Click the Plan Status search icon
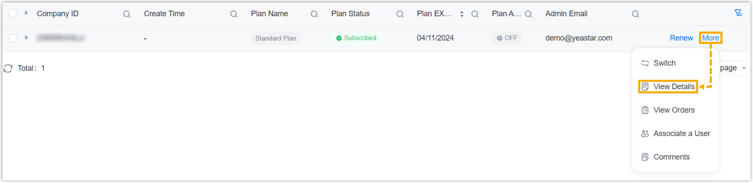Image resolution: width=753 pixels, height=183 pixels. (400, 14)
